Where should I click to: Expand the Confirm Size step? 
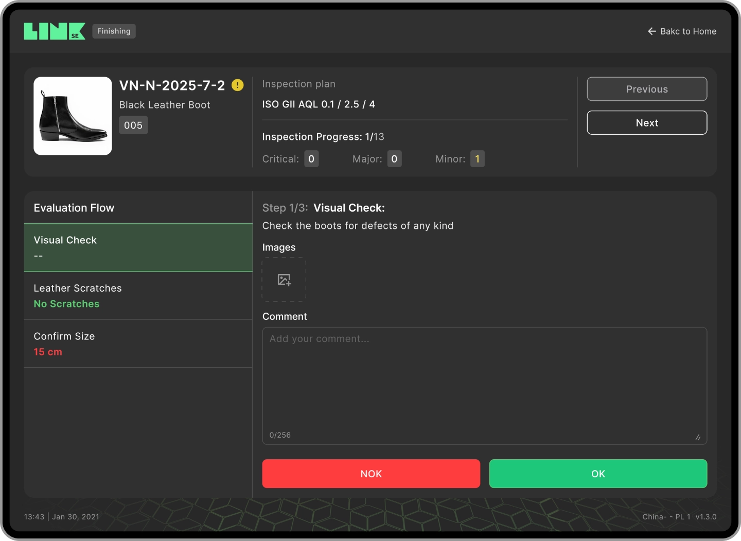point(137,344)
